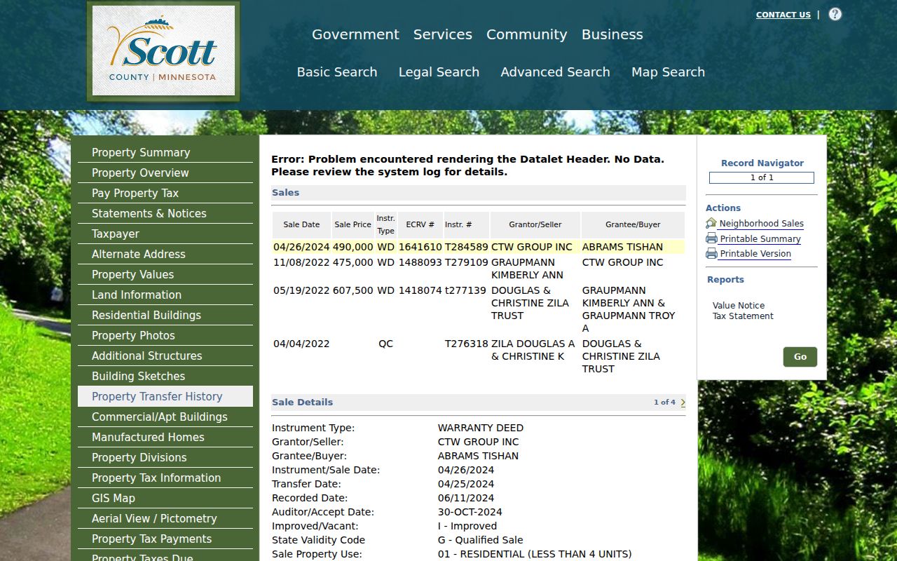Click the Record Navigator 1 of 1 field
Screen dimensions: 897x561
pyautogui.click(x=762, y=177)
